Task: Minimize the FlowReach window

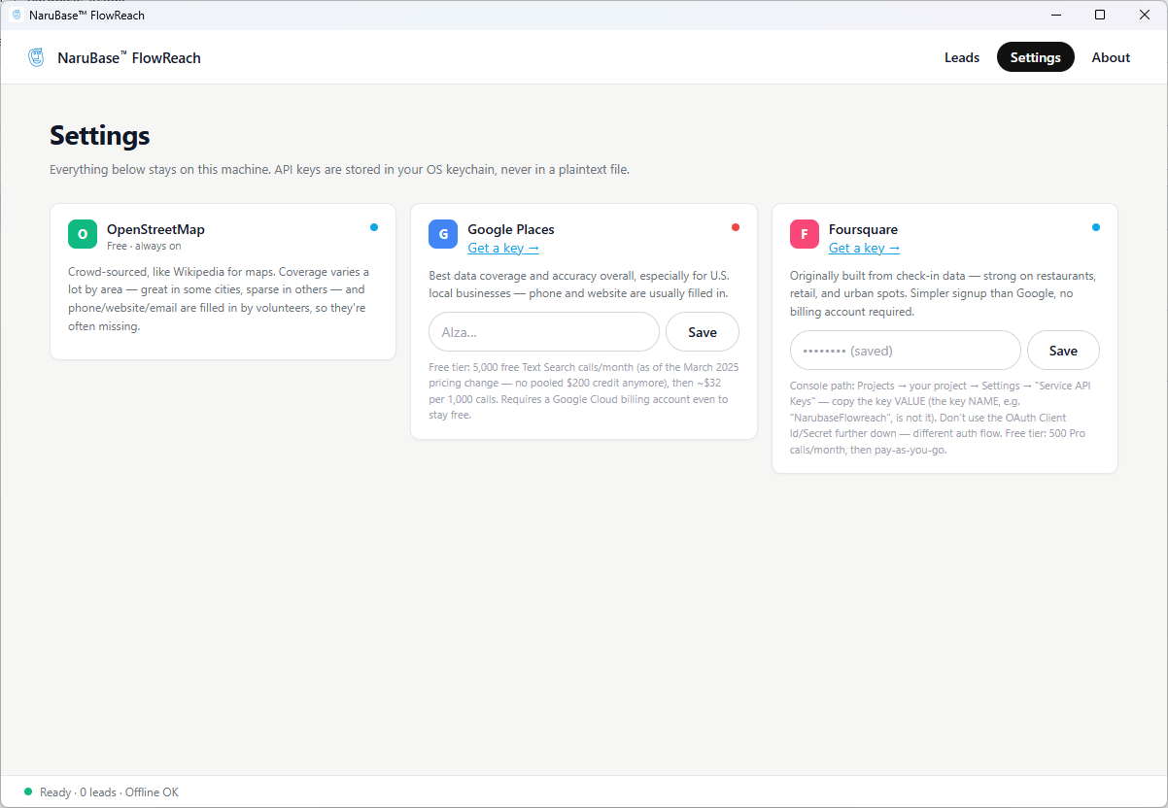Action: (x=1055, y=15)
